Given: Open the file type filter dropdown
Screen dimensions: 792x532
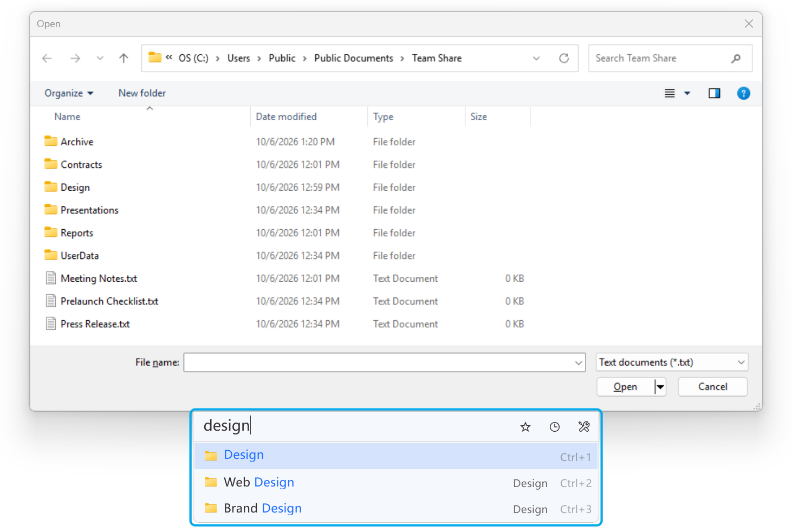Looking at the screenshot, I should click(672, 362).
